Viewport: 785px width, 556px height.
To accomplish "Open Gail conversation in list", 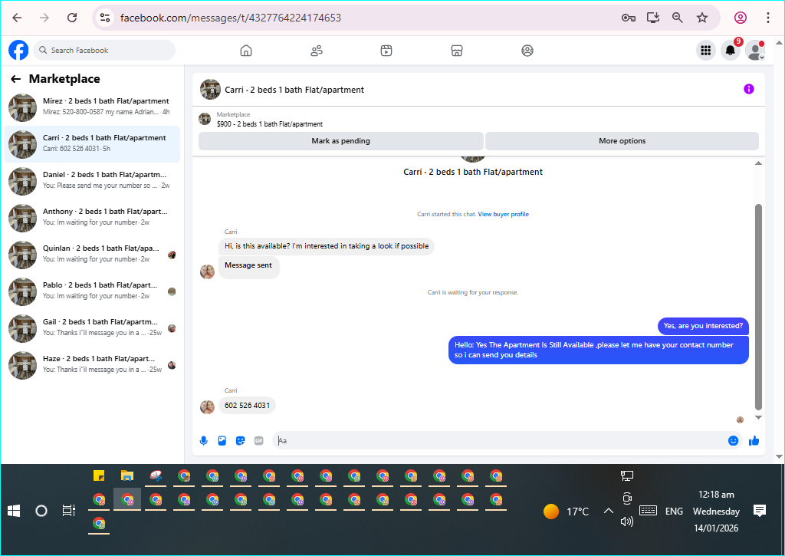I will pos(92,328).
